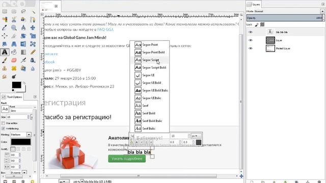This screenshot has height=183, width=326.
Task: Select the Crop tool
Action: tap(14, 36)
